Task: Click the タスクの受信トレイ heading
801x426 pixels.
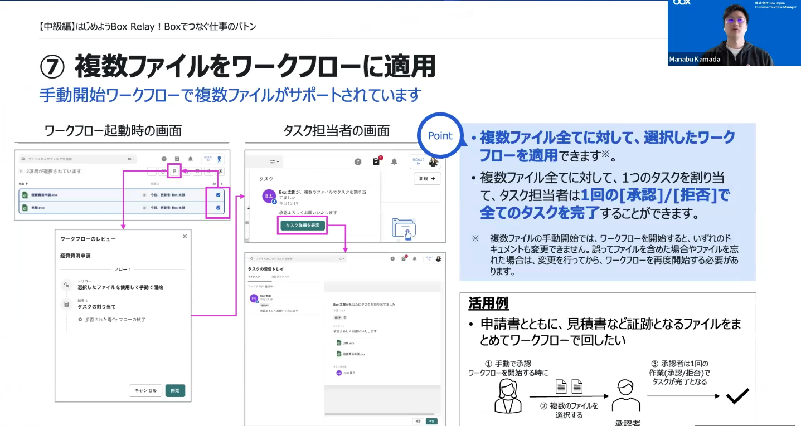Action: [x=266, y=269]
